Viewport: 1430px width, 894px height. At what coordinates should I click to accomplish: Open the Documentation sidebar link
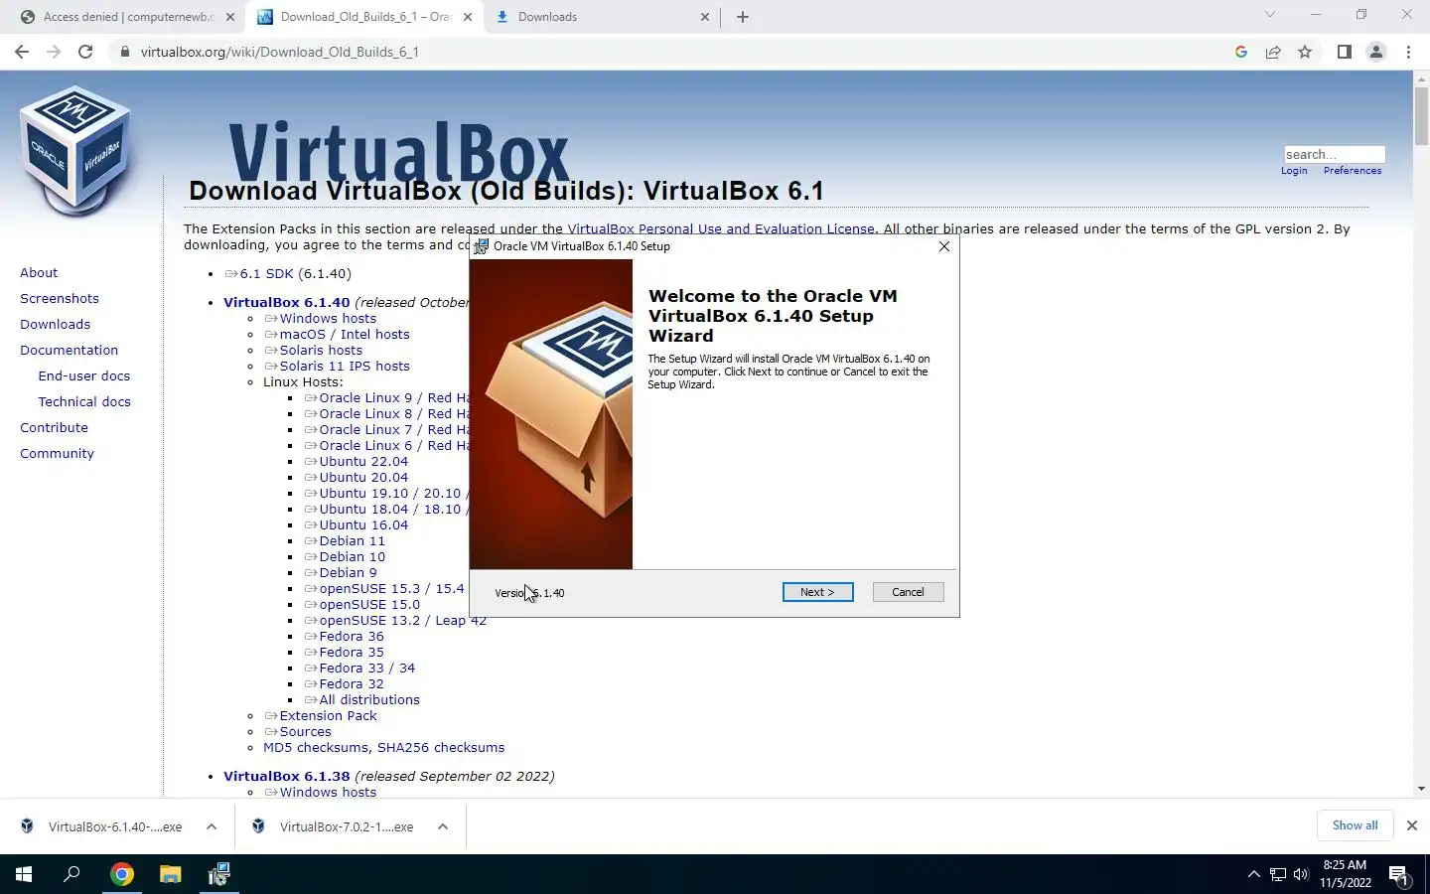69,350
